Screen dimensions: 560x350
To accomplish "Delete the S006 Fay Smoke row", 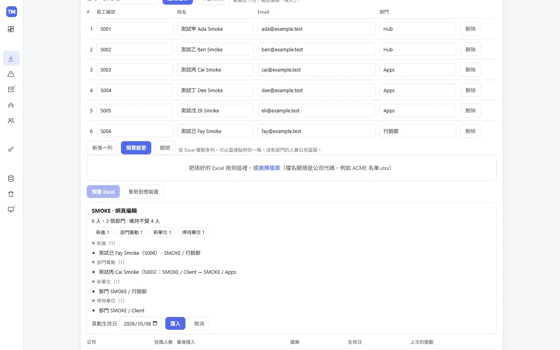I will point(471,131).
